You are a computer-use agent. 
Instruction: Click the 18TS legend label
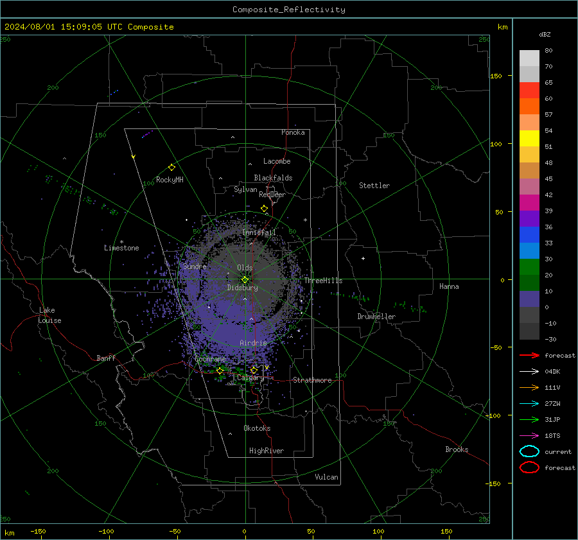(x=552, y=436)
